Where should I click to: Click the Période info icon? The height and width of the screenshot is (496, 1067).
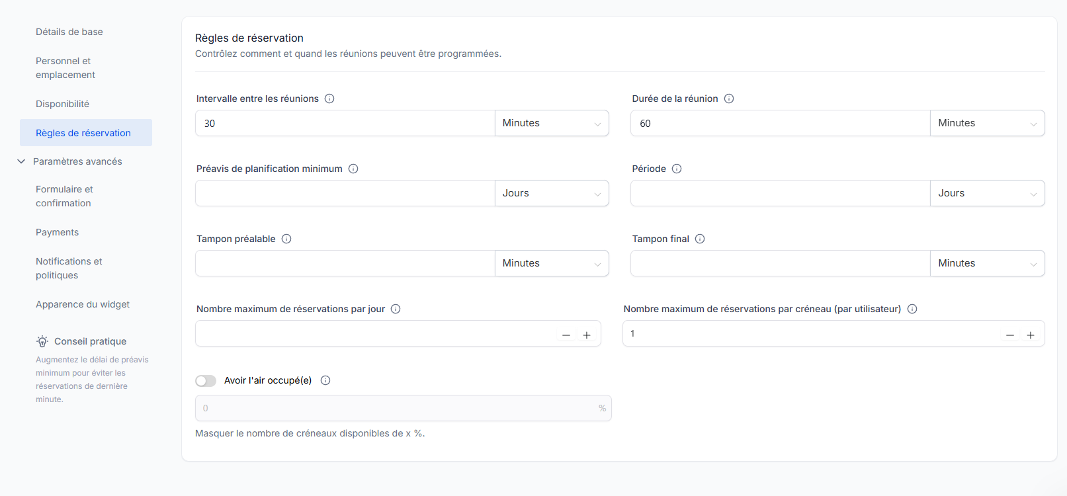coord(677,169)
